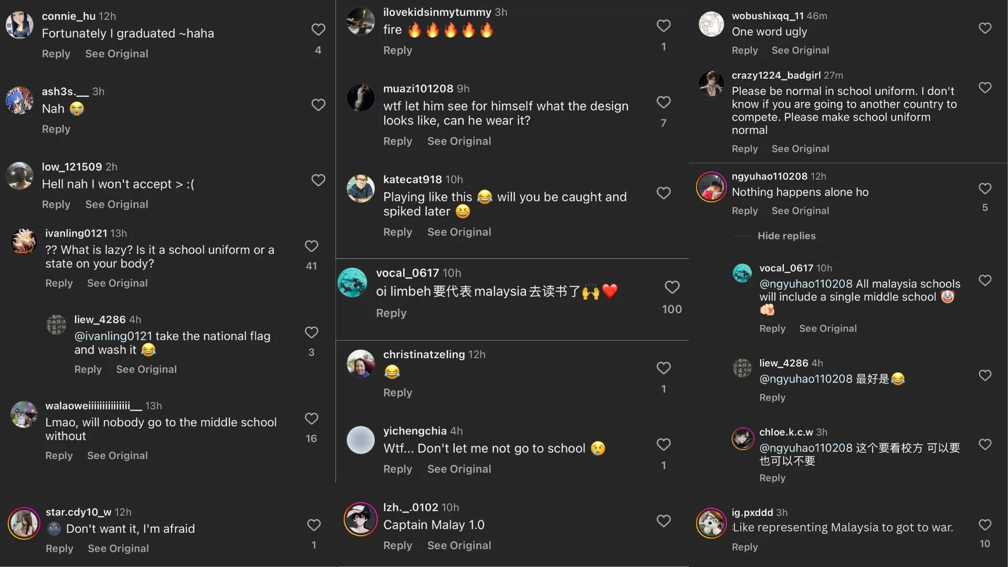
Task: View katecat918's avatar
Action: [x=361, y=188]
